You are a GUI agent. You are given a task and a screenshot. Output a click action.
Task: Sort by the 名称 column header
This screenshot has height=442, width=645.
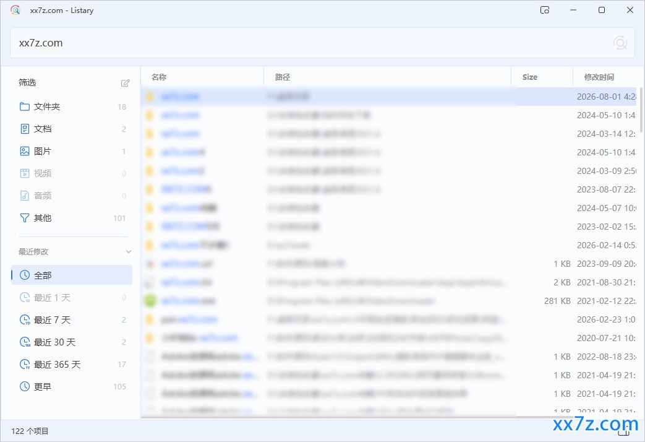point(202,77)
